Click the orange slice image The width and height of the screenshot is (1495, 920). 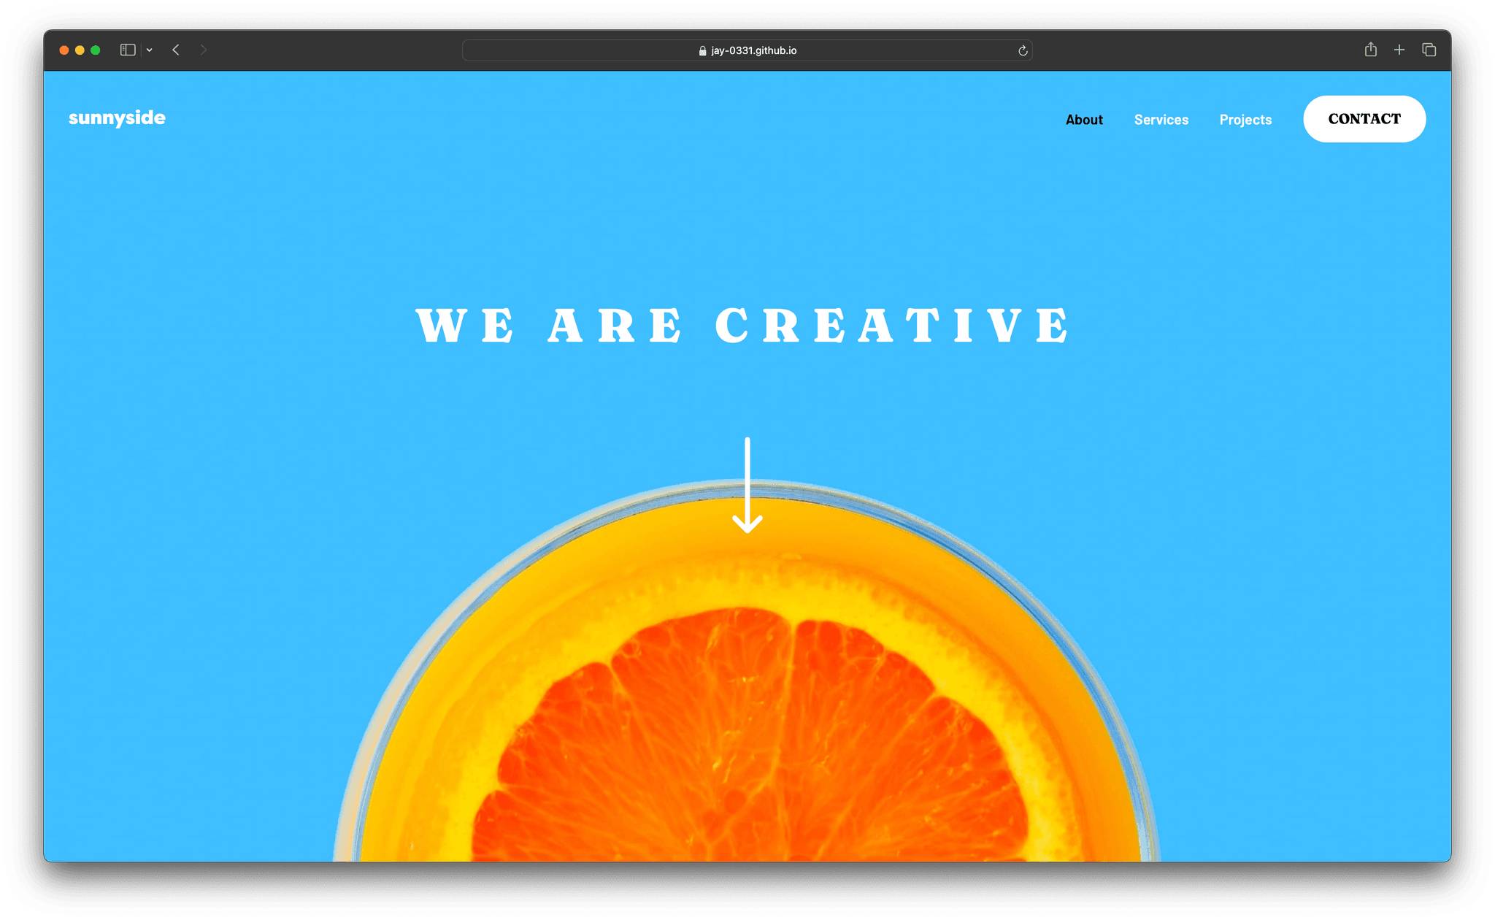pyautogui.click(x=747, y=730)
